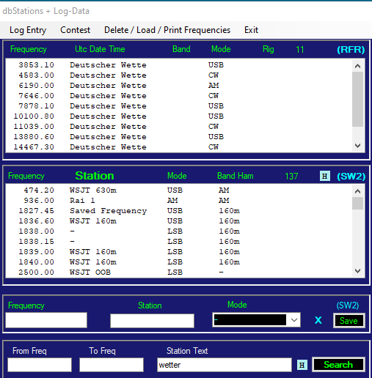Open the Mode dropdown combo box
Screen dimensions: 372x378
(256, 320)
